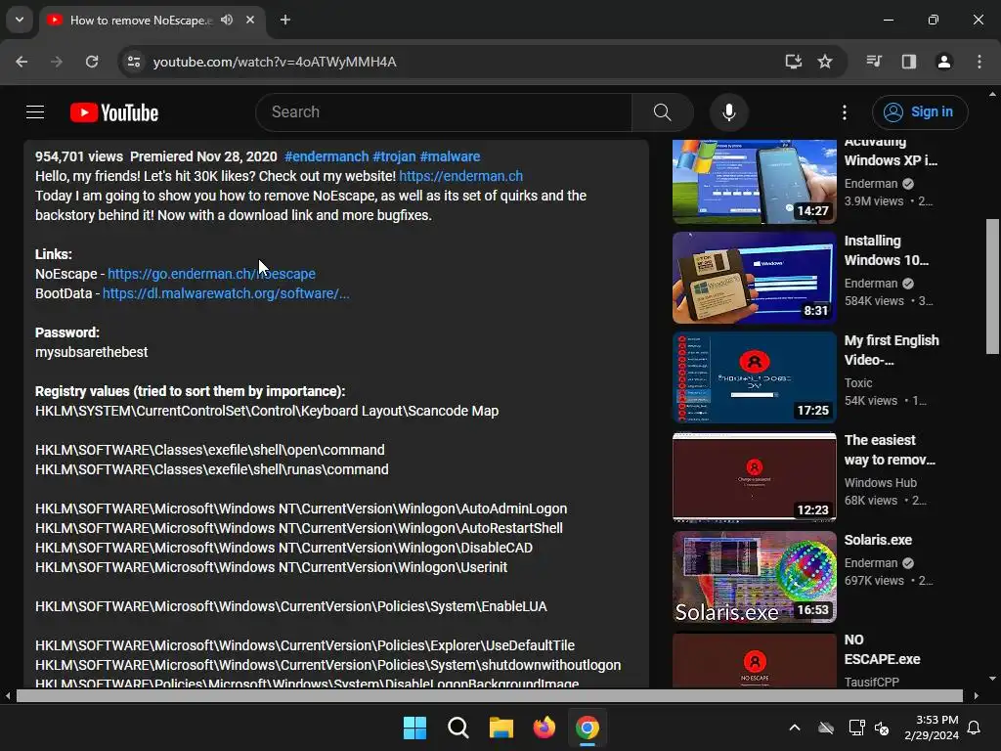This screenshot has height=751, width=1001.
Task: Click the horizontal page scrollbar
Action: (x=489, y=696)
